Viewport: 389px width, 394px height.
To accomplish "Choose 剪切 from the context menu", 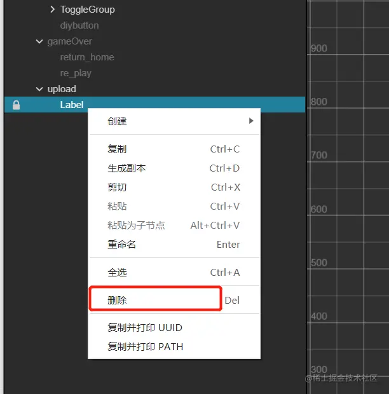I will 174,187.
